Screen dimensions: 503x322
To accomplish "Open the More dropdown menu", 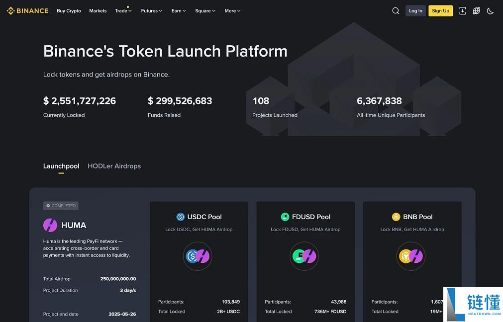I will click(x=232, y=11).
